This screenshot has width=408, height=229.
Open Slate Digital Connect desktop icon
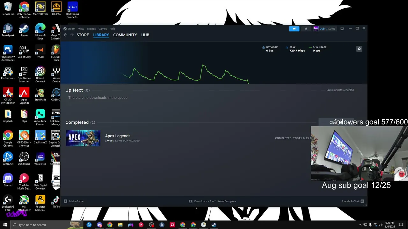pos(40,182)
